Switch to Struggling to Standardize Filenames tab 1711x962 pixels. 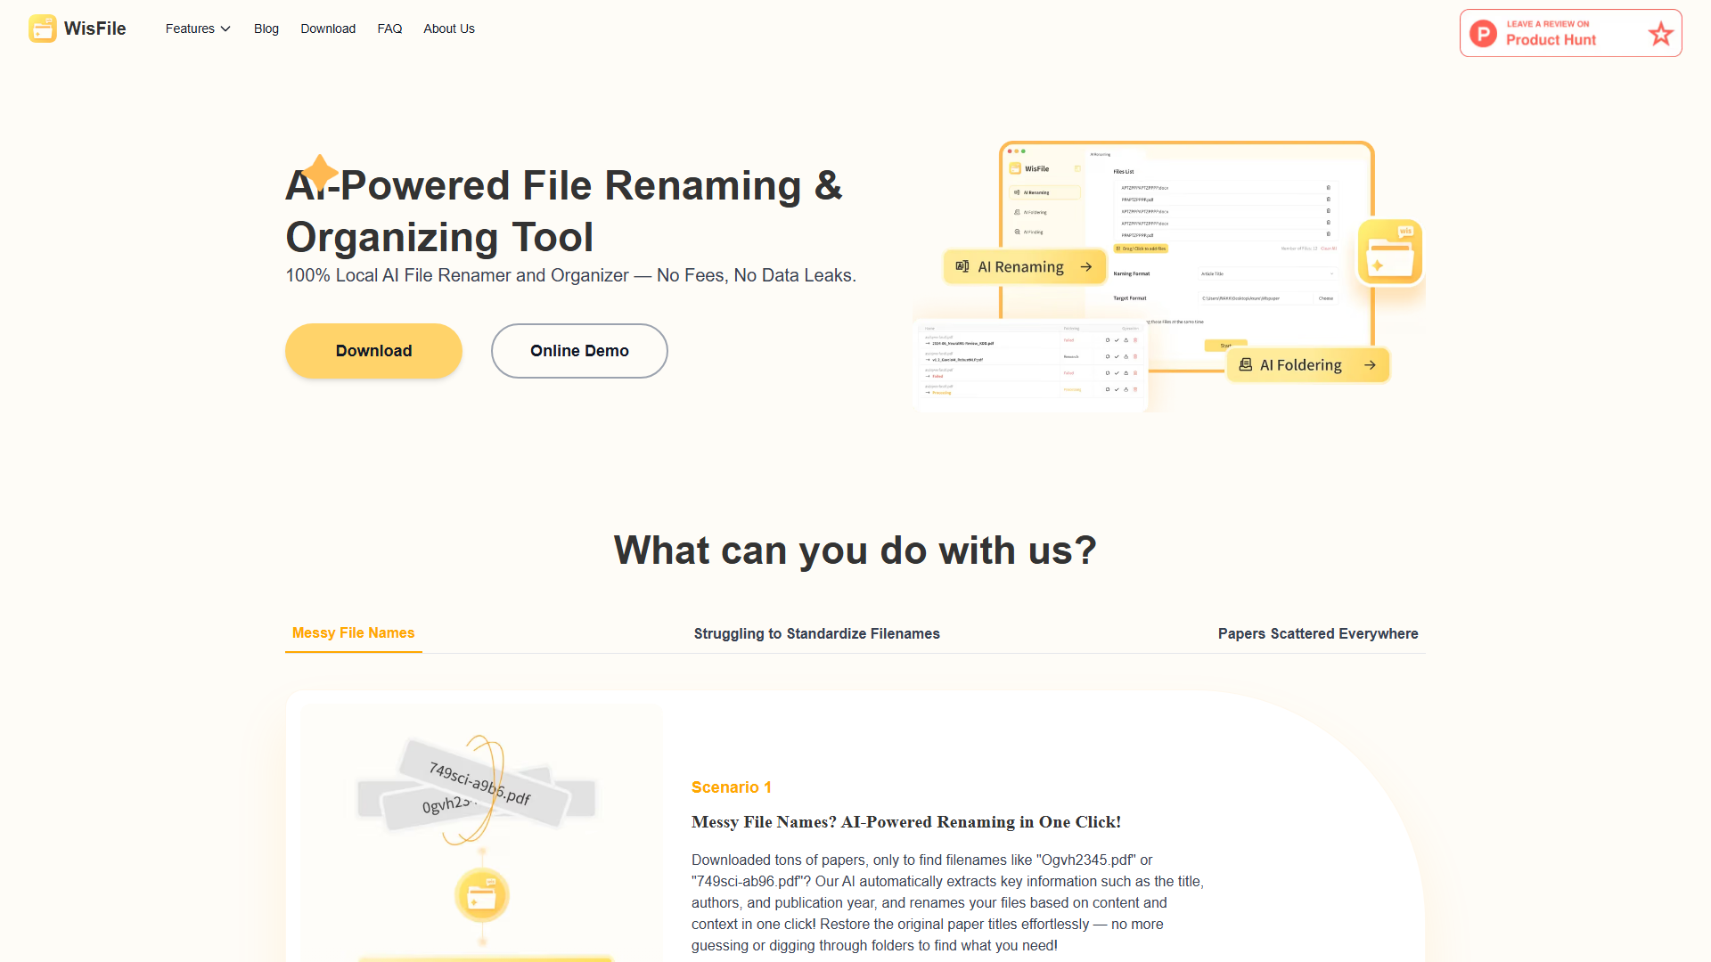(x=816, y=633)
